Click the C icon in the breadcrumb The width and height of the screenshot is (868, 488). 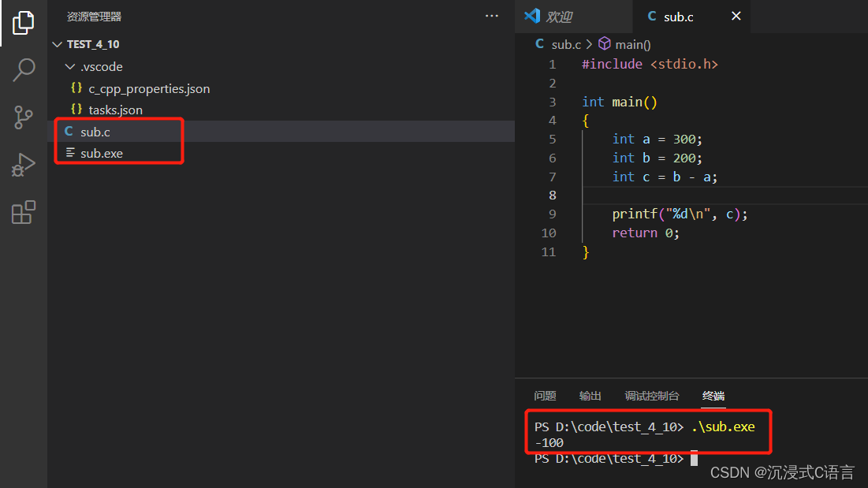tap(540, 43)
